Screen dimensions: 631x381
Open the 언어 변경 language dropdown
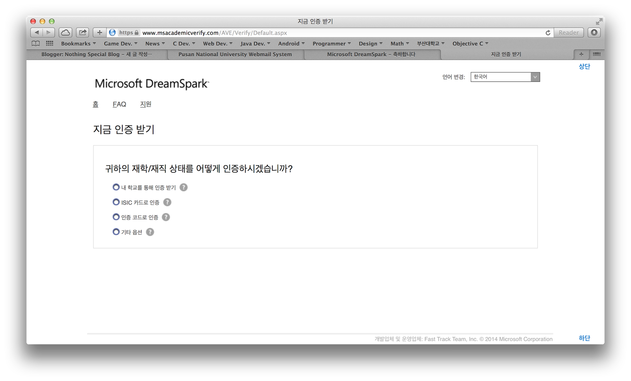pos(505,77)
